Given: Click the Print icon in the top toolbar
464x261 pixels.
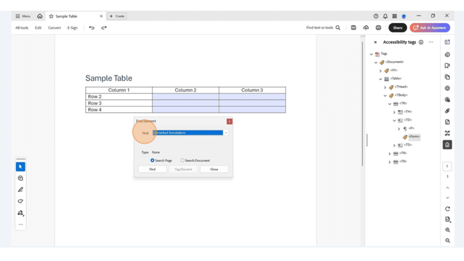Looking at the screenshot, I should click(x=378, y=27).
